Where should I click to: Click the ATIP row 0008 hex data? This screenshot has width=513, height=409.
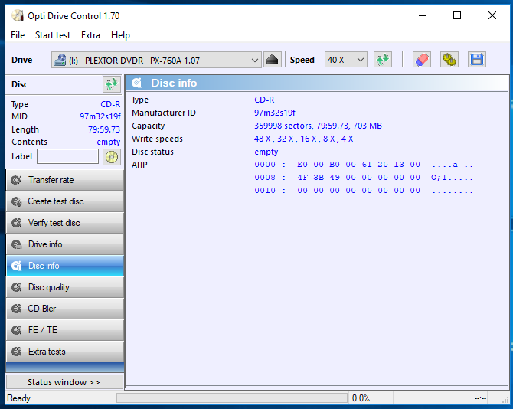(x=358, y=178)
